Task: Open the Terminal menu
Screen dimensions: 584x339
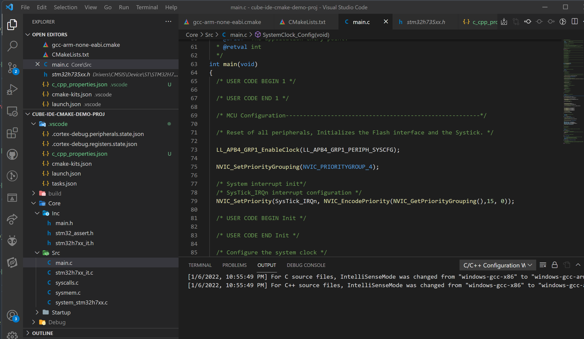Action: [147, 7]
